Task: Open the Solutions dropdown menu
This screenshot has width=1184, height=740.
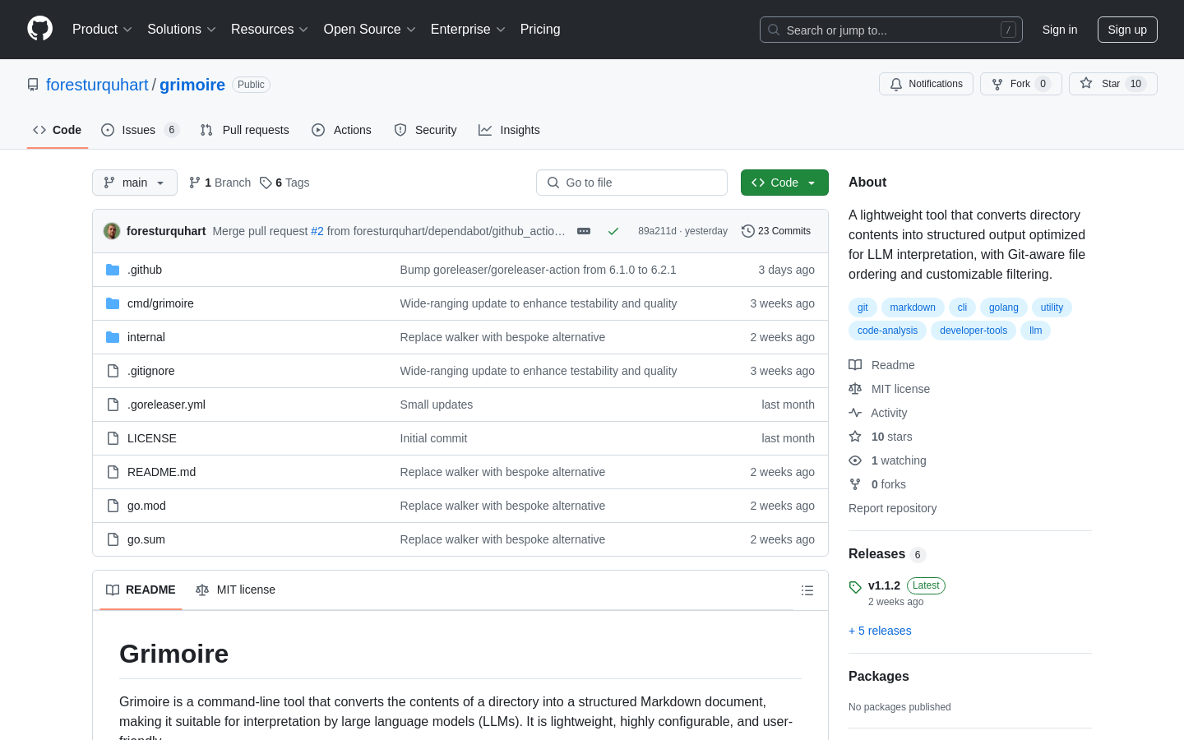Action: tap(182, 29)
